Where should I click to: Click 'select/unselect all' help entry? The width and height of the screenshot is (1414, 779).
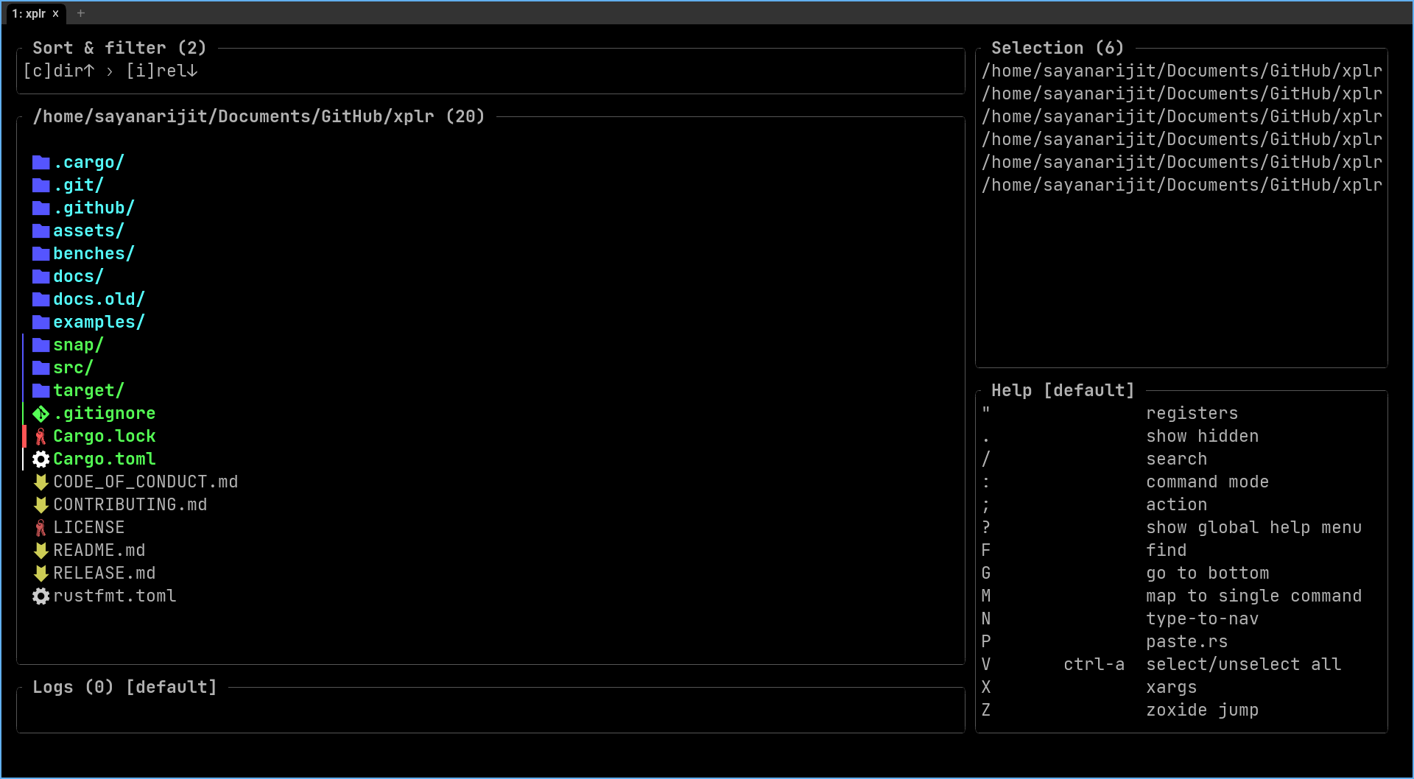tap(1244, 665)
